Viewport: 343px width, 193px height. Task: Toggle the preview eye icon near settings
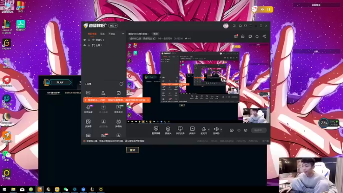[x=239, y=130]
